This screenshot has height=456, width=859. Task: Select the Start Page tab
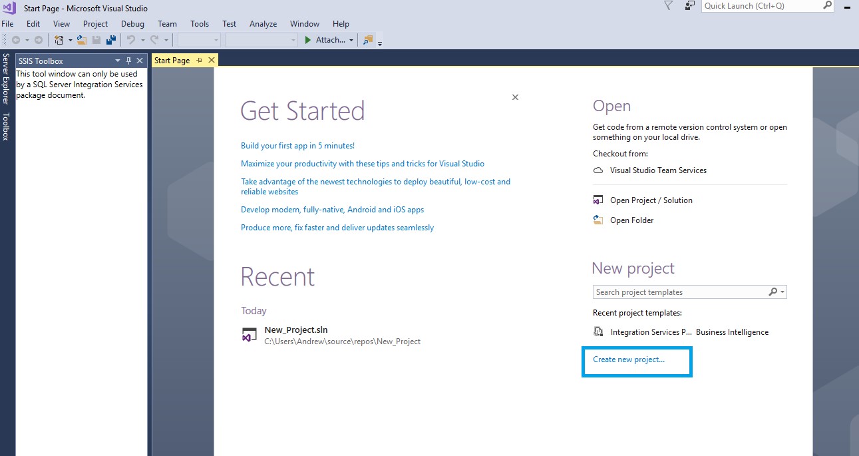coord(172,60)
